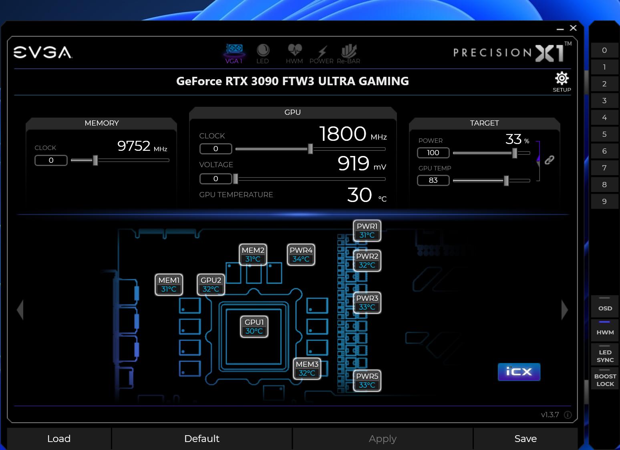This screenshot has height=450, width=620.
Task: Select the VGA 1 graphics card icon
Action: 234,54
